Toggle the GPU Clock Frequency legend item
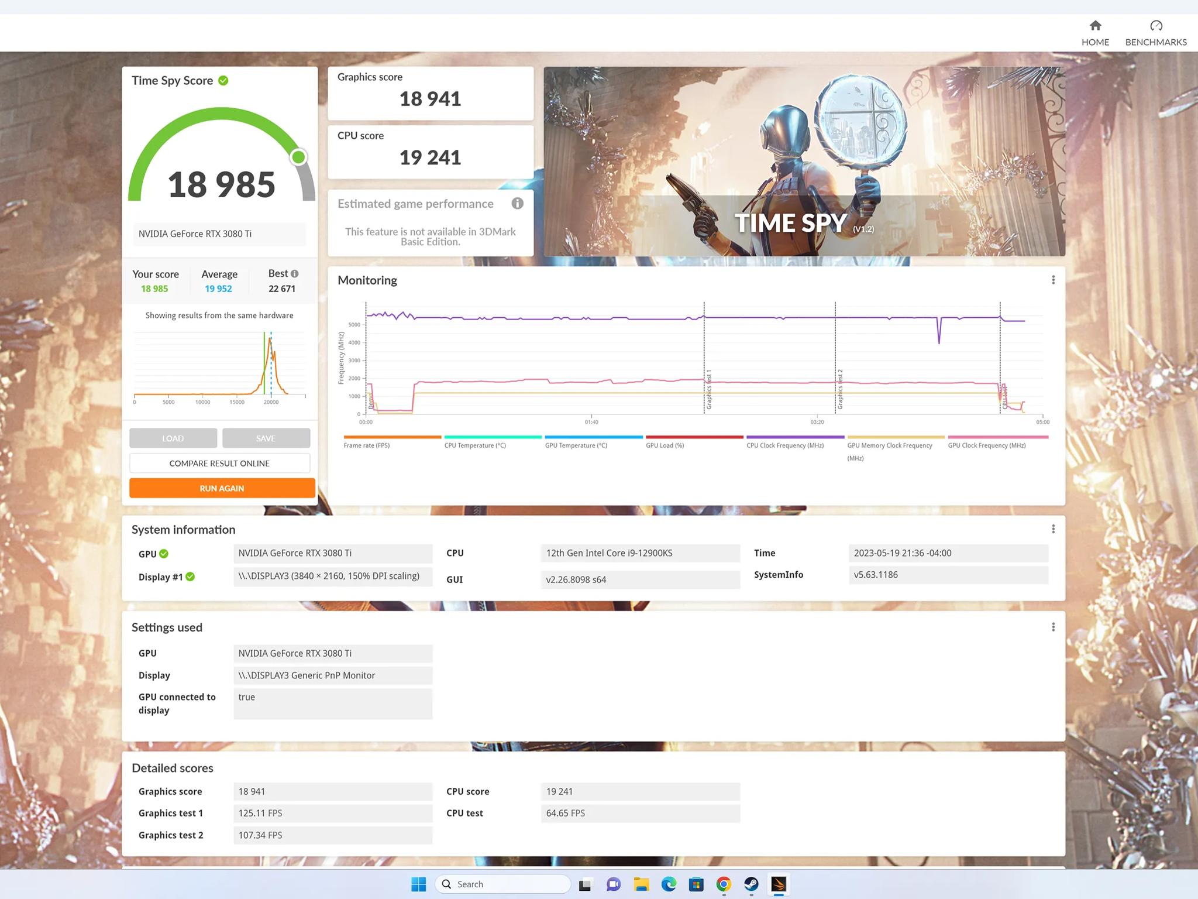The image size is (1198, 899). coord(997,442)
